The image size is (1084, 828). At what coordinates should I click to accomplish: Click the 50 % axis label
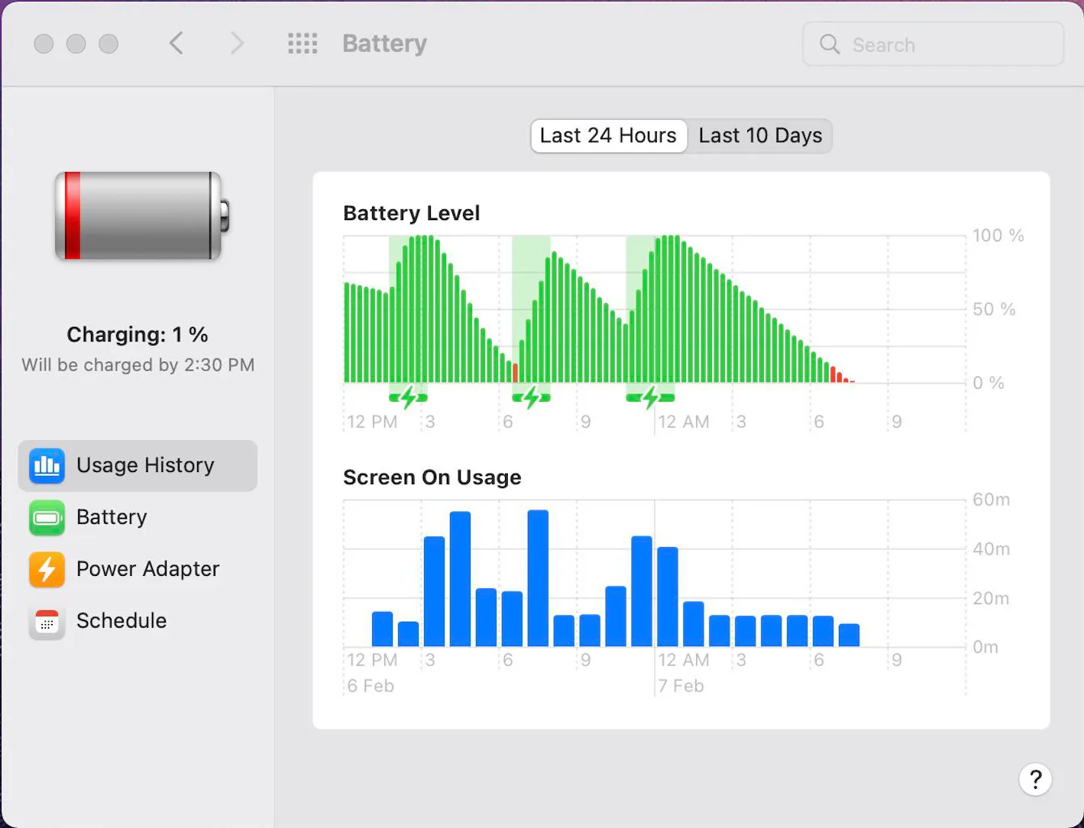(994, 309)
